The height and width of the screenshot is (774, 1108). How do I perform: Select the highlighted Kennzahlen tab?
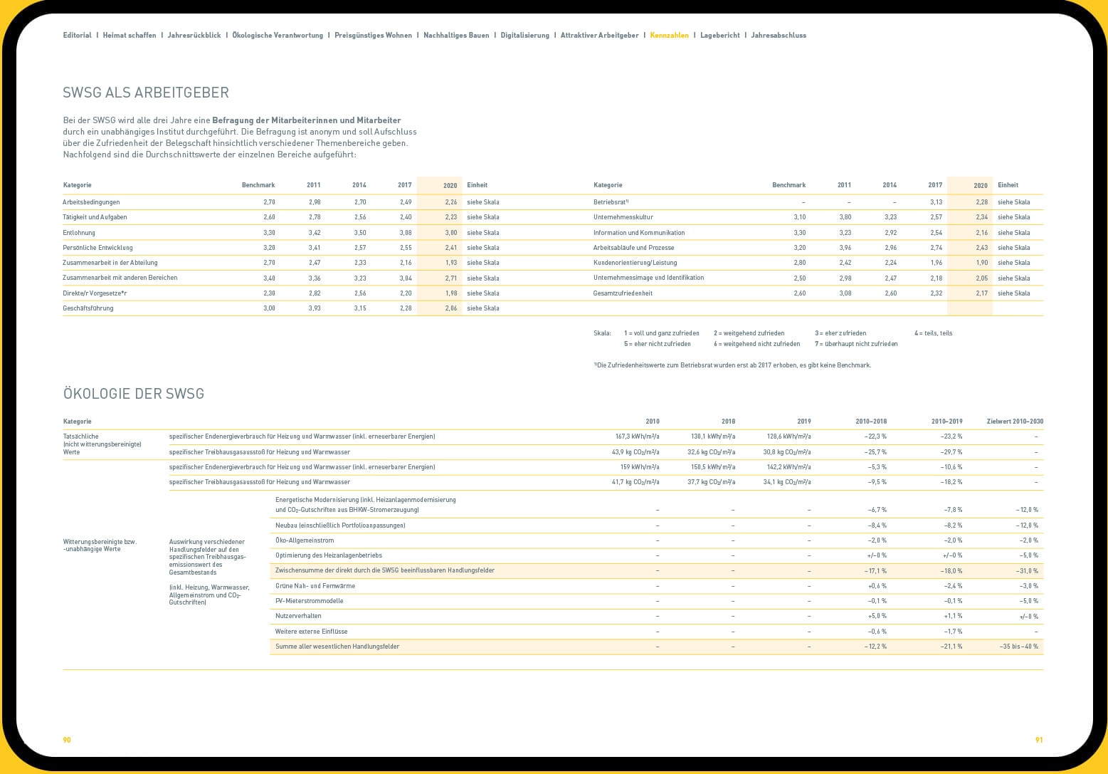click(669, 36)
